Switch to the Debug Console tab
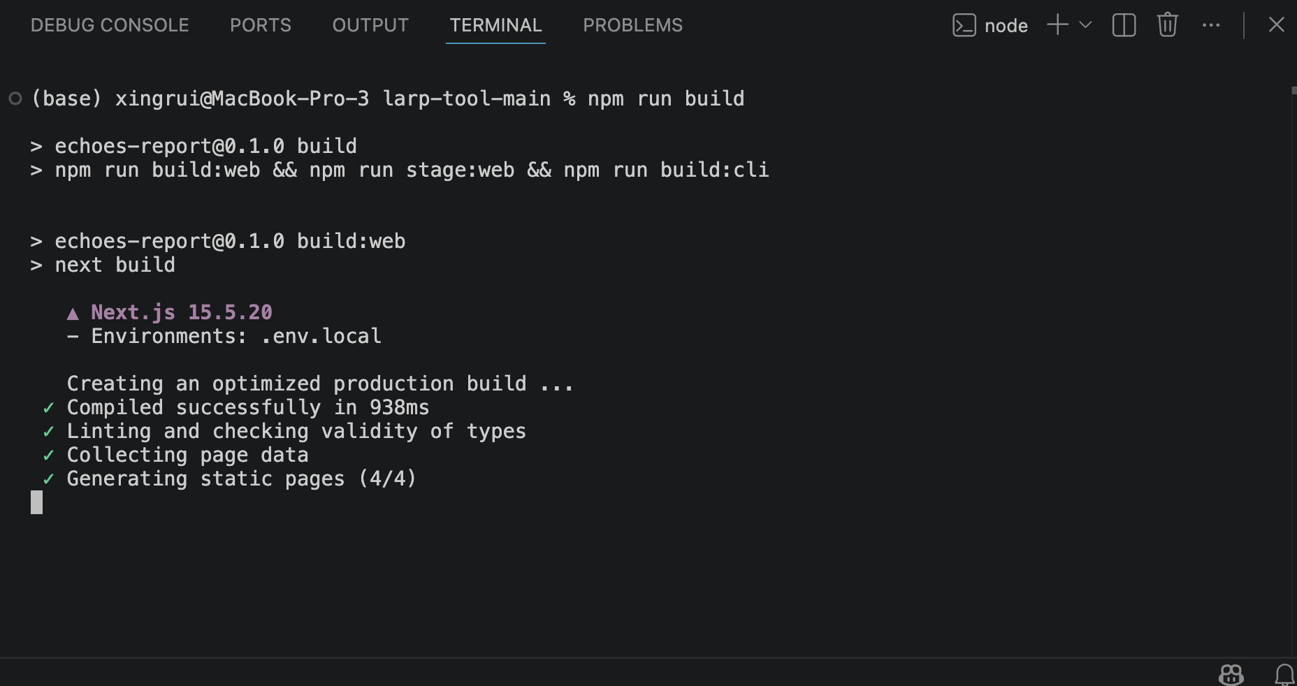 (110, 25)
